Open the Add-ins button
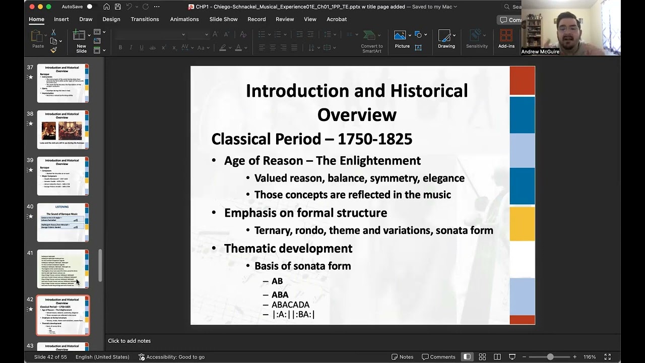 [506, 38]
